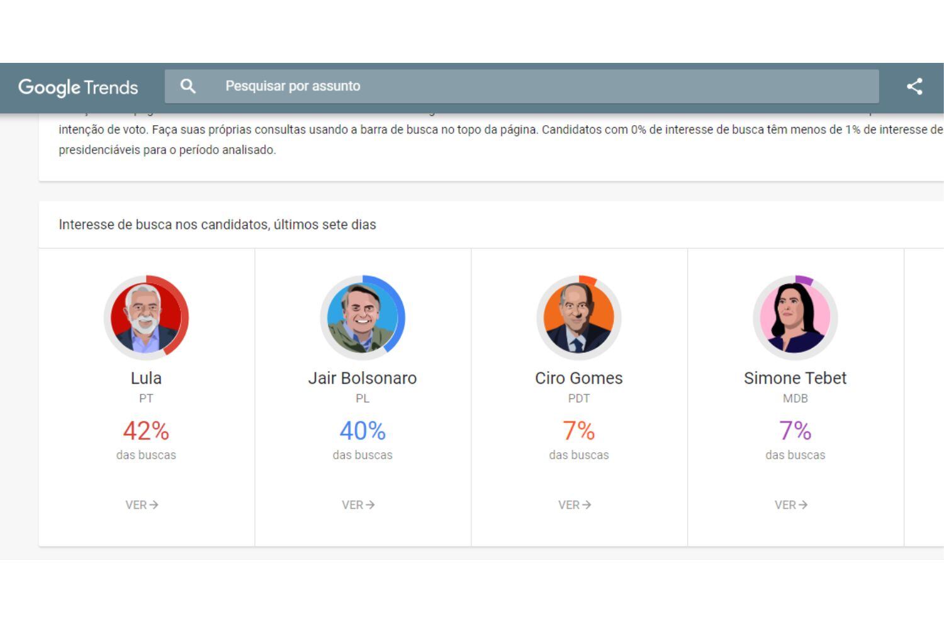Click Lula's 42% search share figure
944x629 pixels.
pos(146,431)
